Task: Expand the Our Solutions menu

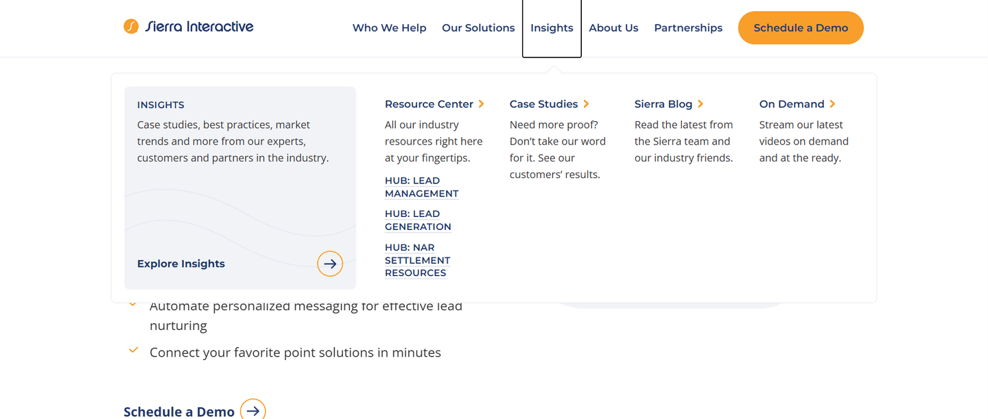Action: pos(478,28)
